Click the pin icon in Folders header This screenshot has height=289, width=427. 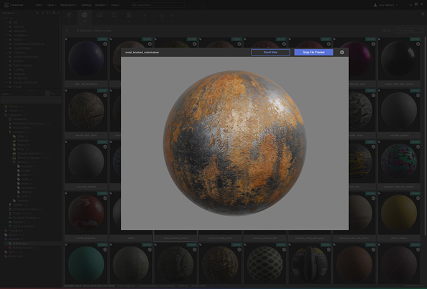click(37, 13)
